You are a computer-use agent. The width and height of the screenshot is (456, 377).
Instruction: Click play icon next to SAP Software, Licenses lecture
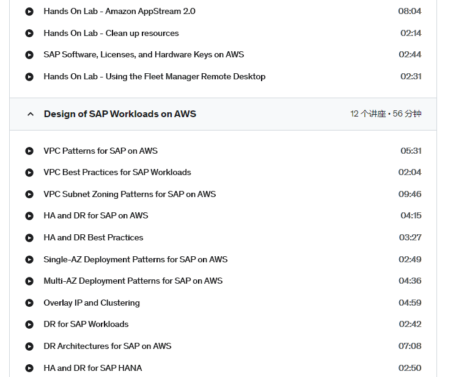tap(29, 54)
